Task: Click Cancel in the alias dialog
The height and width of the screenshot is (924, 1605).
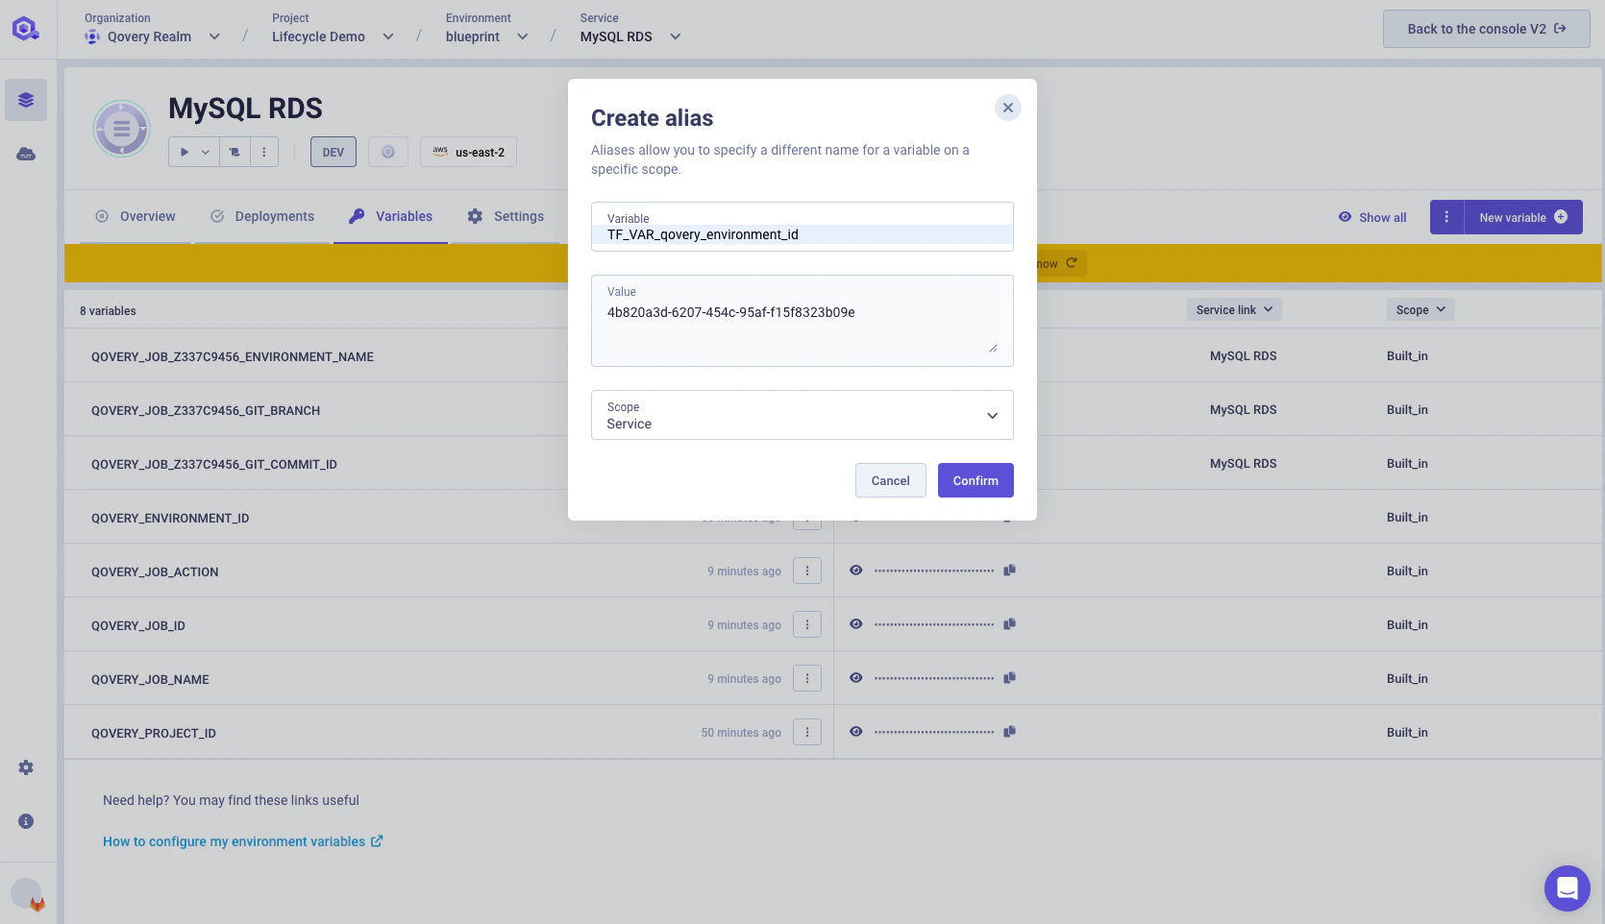Action: [890, 480]
